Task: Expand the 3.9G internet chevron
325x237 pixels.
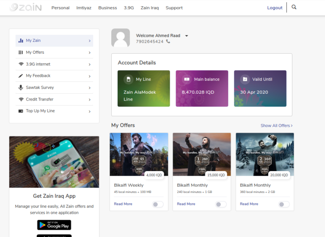Action: 90,64
